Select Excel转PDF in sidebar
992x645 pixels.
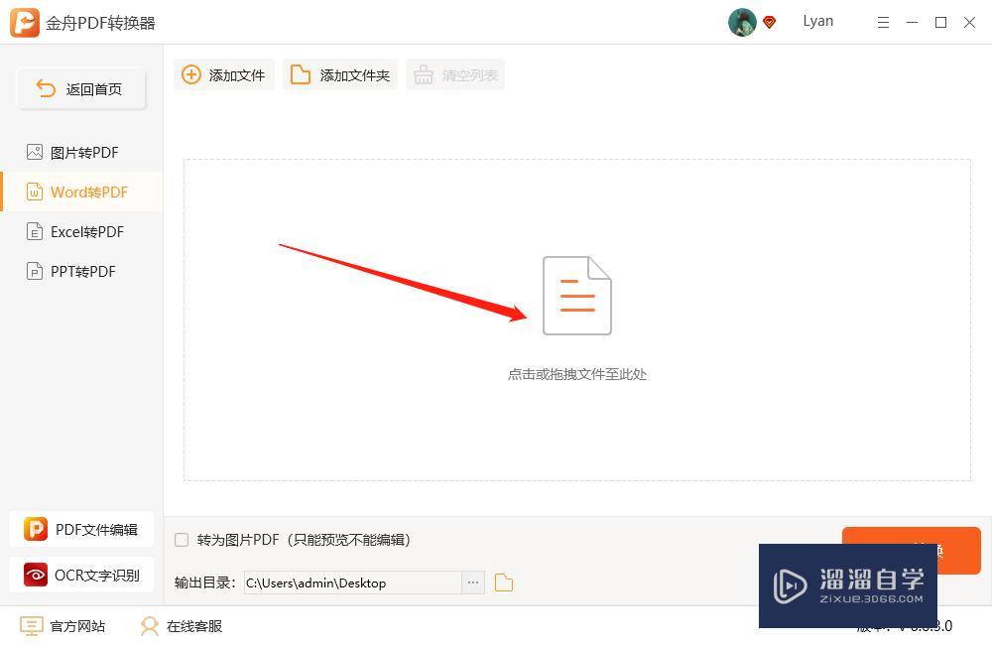click(x=81, y=231)
